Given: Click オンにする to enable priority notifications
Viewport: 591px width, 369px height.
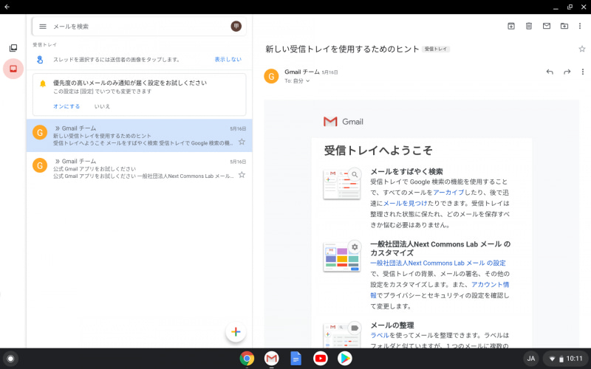Looking at the screenshot, I should [66, 106].
